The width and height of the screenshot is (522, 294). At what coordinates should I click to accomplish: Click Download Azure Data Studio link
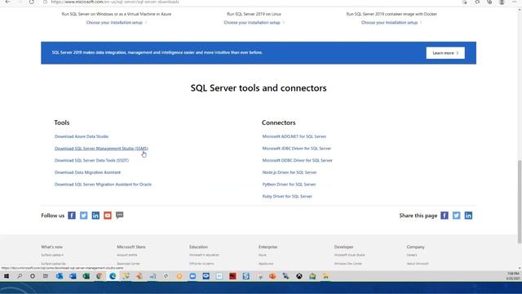coord(82,136)
